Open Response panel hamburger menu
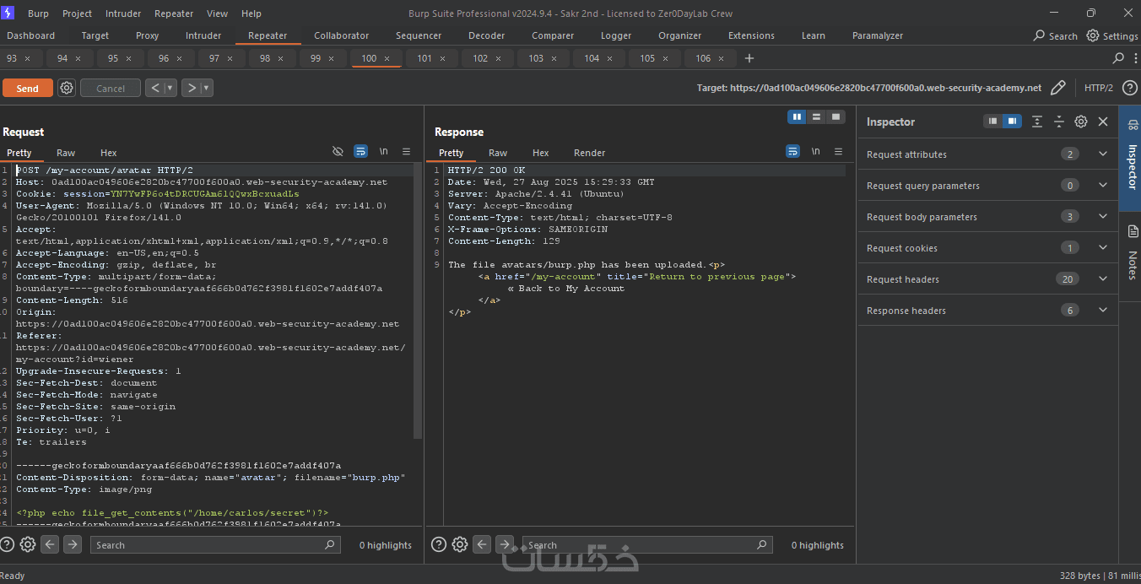The width and height of the screenshot is (1141, 584). pyautogui.click(x=838, y=151)
